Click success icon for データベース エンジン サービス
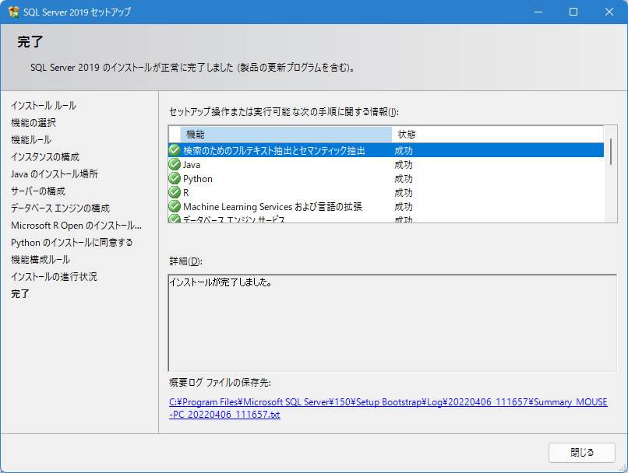Image resolution: width=628 pixels, height=473 pixels. [x=175, y=219]
